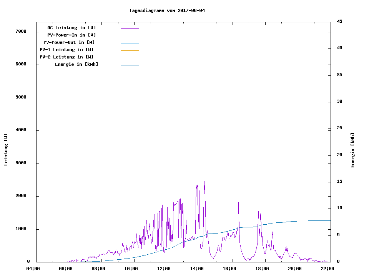This screenshot has height=277, width=369.
Task: Select the 'PV-Power-In in [W]' legend label
Action: 71,35
